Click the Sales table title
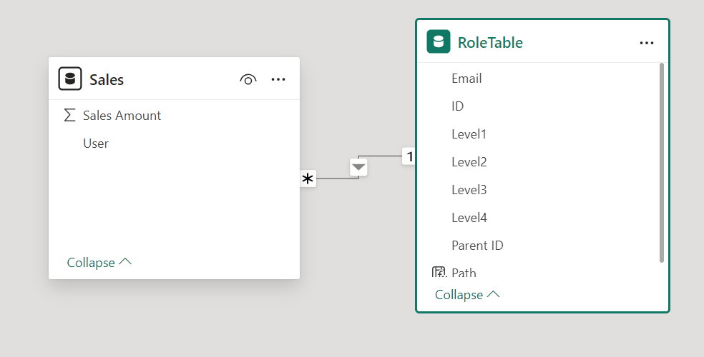 (107, 79)
